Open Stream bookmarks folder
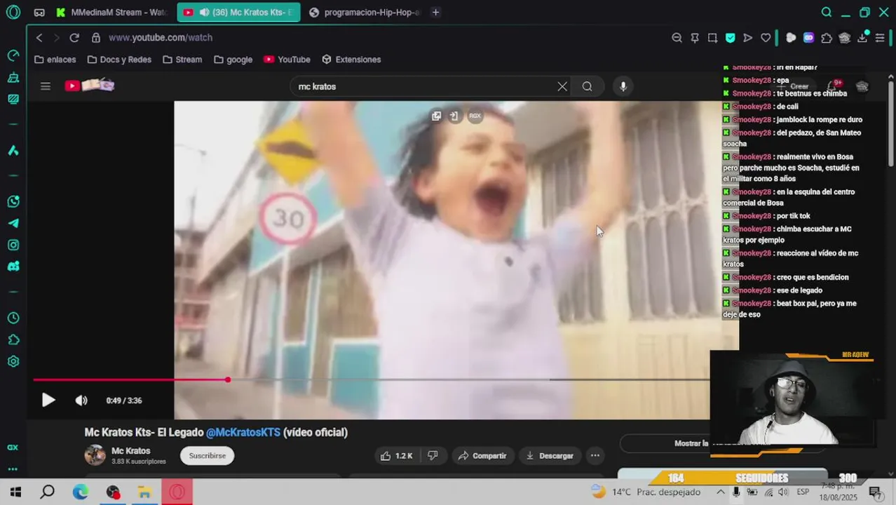This screenshot has width=896, height=505. [x=182, y=60]
